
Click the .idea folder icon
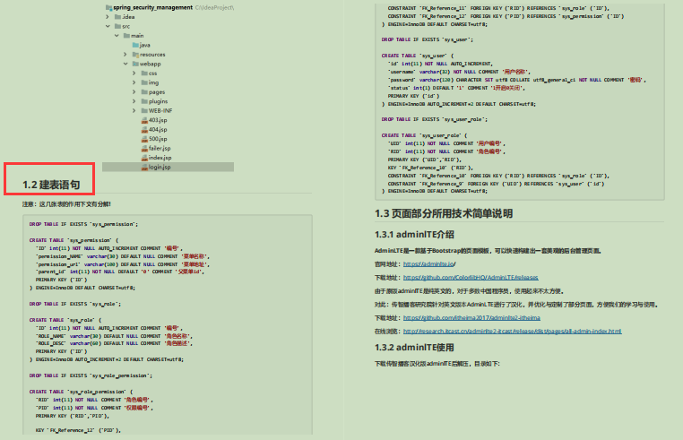point(117,17)
